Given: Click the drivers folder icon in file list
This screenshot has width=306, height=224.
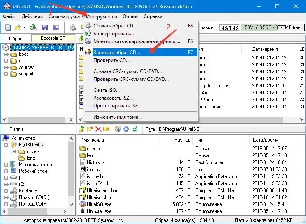Looking at the screenshot, I should click(83, 149).
